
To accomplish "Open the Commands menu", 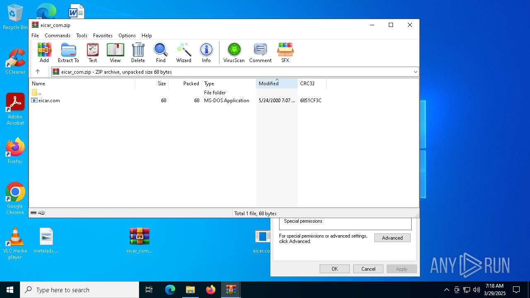I will pos(58,36).
